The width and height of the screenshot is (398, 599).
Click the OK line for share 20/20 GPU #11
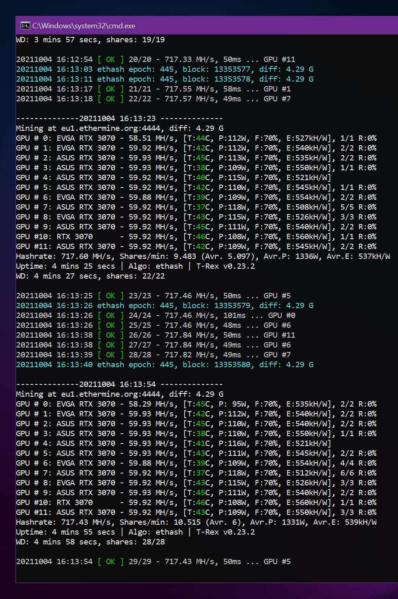pyautogui.click(x=156, y=59)
